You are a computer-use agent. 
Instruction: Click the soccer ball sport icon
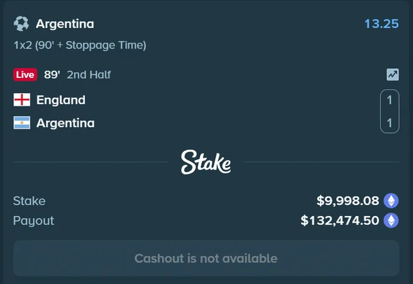[x=21, y=24]
